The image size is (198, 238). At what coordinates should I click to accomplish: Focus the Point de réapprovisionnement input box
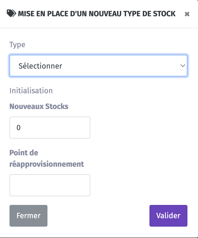click(50, 185)
